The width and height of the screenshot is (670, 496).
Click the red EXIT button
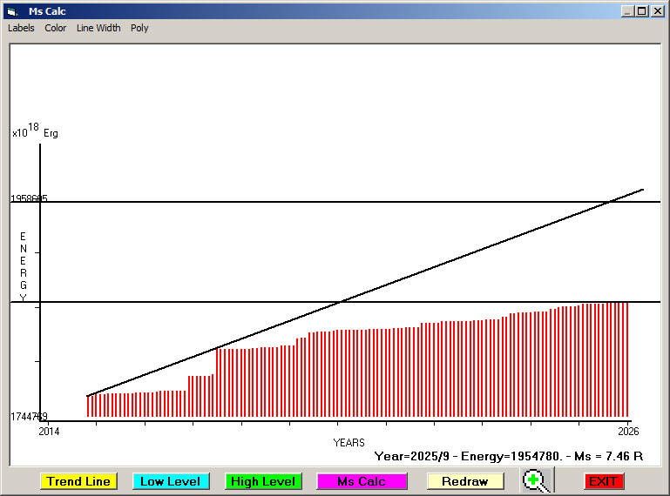603,481
